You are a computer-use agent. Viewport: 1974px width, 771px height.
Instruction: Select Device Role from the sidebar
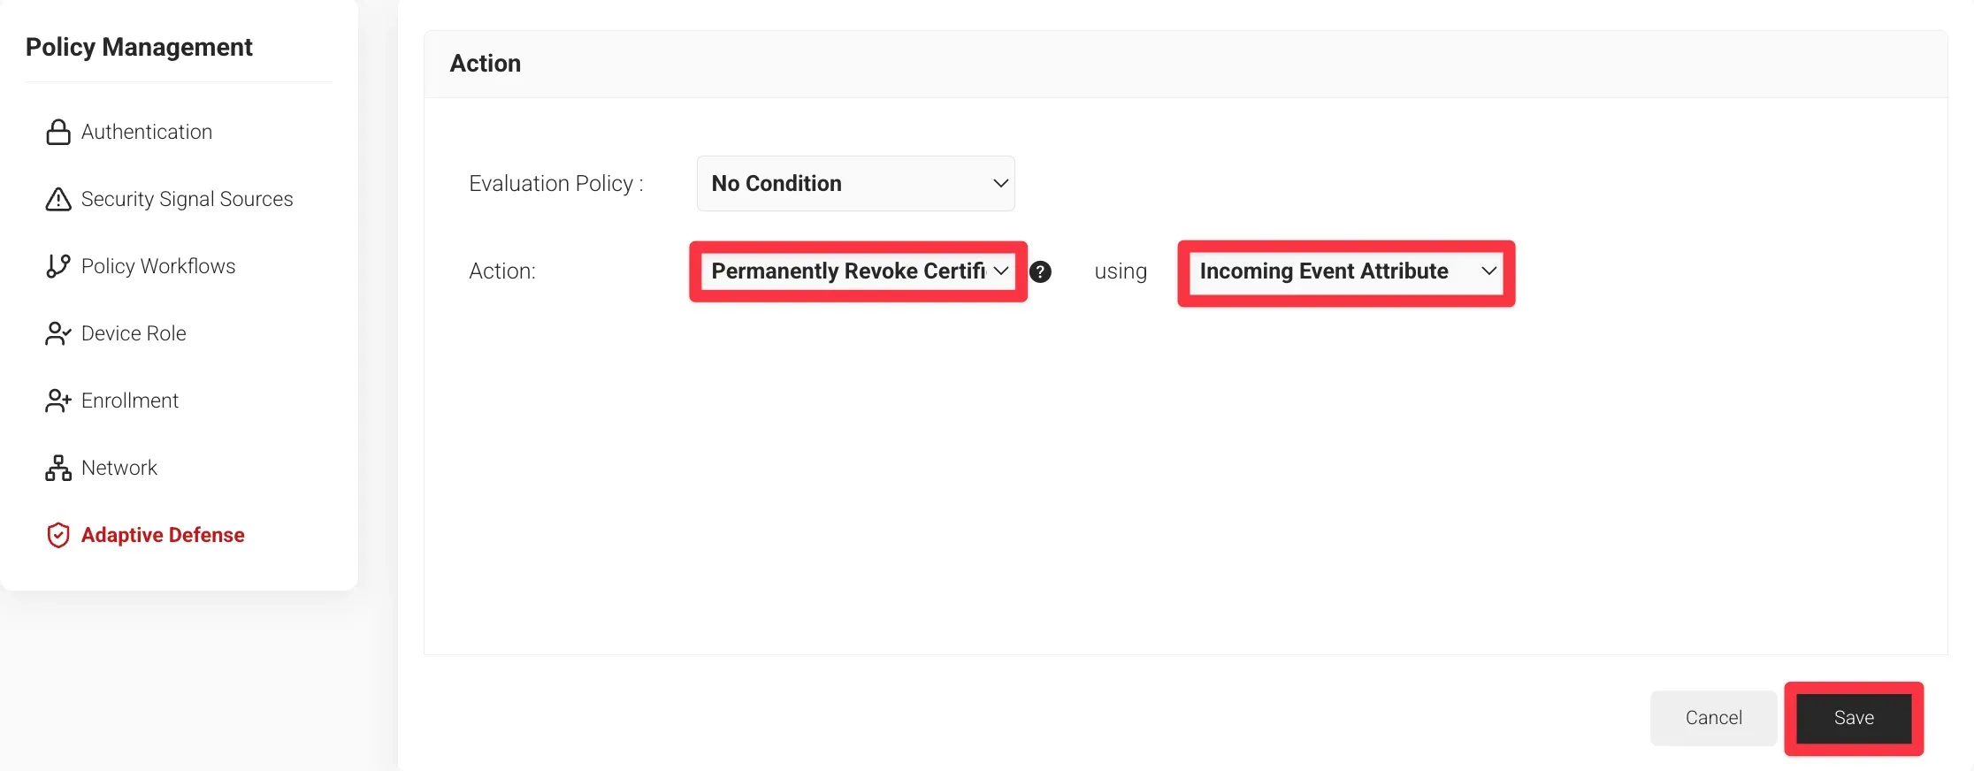[134, 334]
